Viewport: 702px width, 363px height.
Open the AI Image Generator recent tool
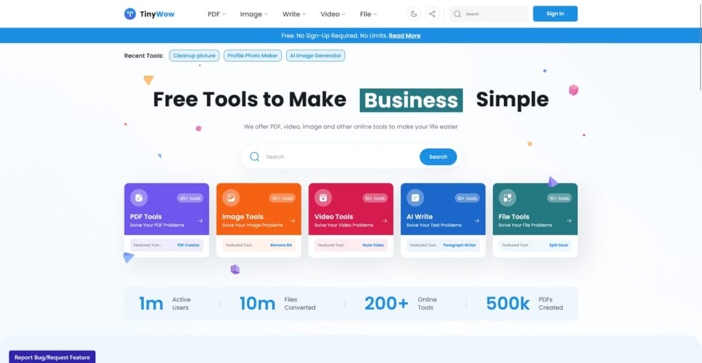pyautogui.click(x=315, y=56)
